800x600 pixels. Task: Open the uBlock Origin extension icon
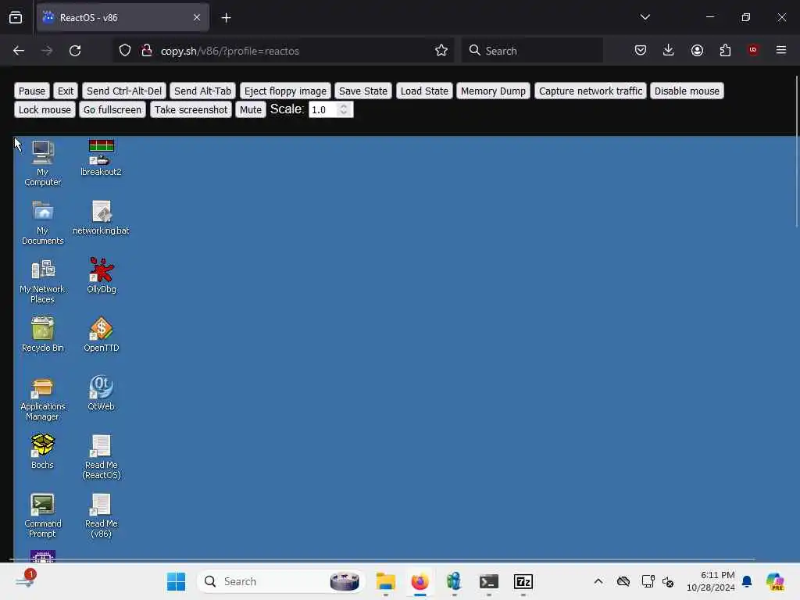(x=753, y=50)
